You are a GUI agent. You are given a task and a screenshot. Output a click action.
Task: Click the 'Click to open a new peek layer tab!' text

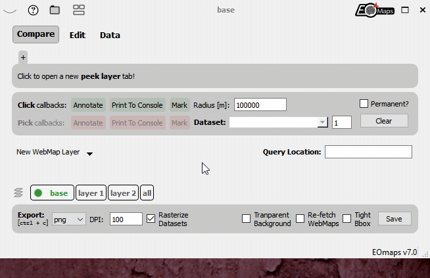(x=76, y=76)
